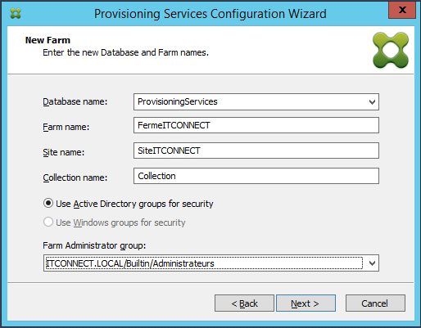Click the wizard window title text
The image size is (421, 328).
(x=210, y=14)
